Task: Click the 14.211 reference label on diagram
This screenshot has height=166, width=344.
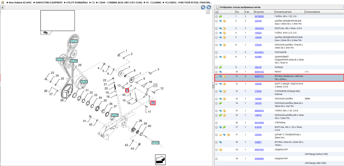Action: coord(74,41)
